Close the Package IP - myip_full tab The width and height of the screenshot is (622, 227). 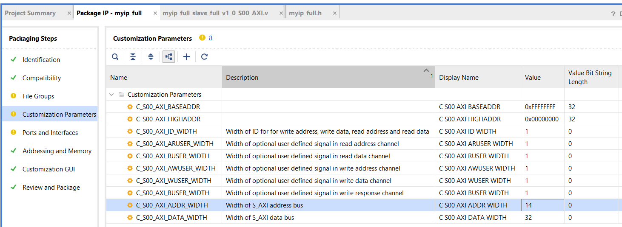(155, 13)
